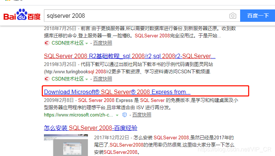The image size is (275, 156).
Task: Click the 保 guarantee badge icon
Action: click(x=125, y=115)
